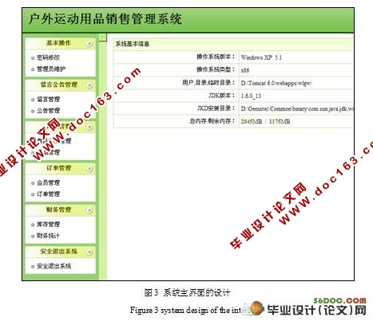The image size is (373, 321).
Task: Collapse the 留言公告管理 panel arrow icon
Action: pos(90,85)
